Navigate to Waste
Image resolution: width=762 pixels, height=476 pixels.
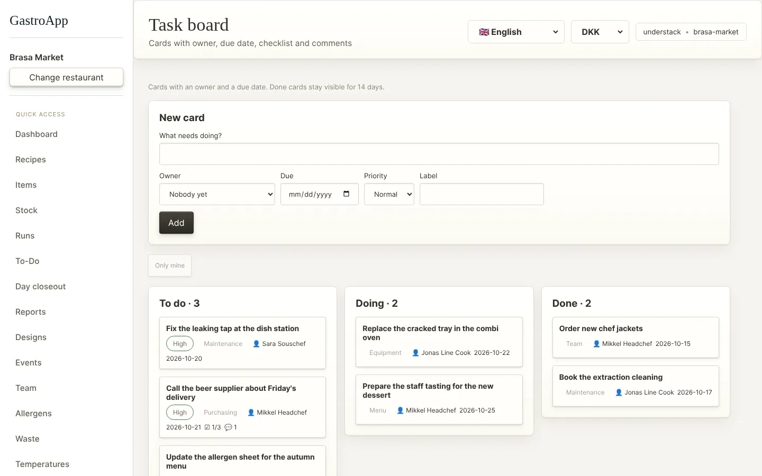(28, 439)
